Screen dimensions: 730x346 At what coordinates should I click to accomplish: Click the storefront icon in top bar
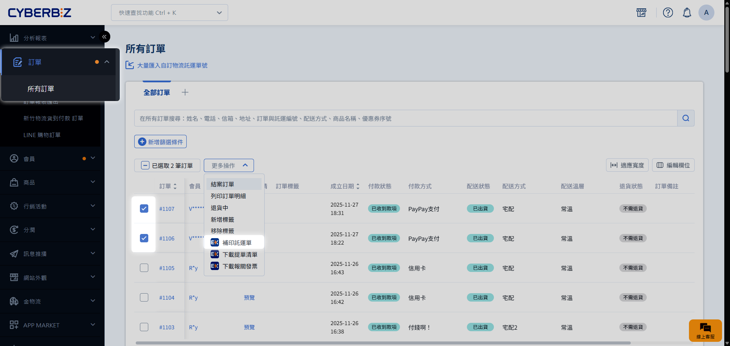click(x=641, y=13)
